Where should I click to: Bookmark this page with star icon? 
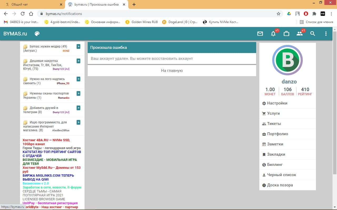click(278, 14)
